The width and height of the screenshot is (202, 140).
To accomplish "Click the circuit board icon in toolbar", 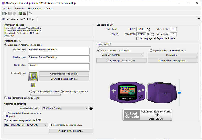I will [20, 13].
